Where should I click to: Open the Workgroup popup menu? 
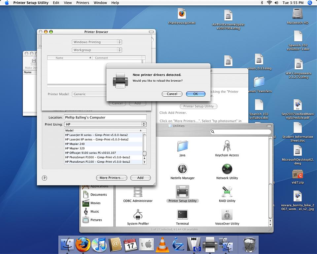(x=97, y=50)
